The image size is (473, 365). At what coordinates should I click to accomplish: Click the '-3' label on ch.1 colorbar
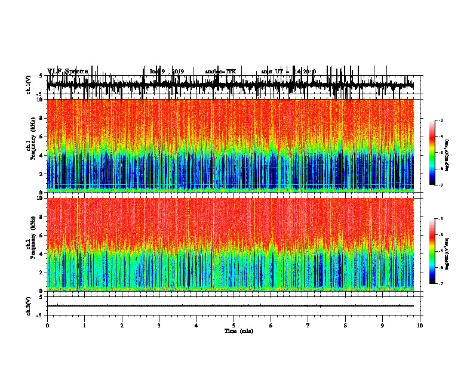(x=441, y=120)
